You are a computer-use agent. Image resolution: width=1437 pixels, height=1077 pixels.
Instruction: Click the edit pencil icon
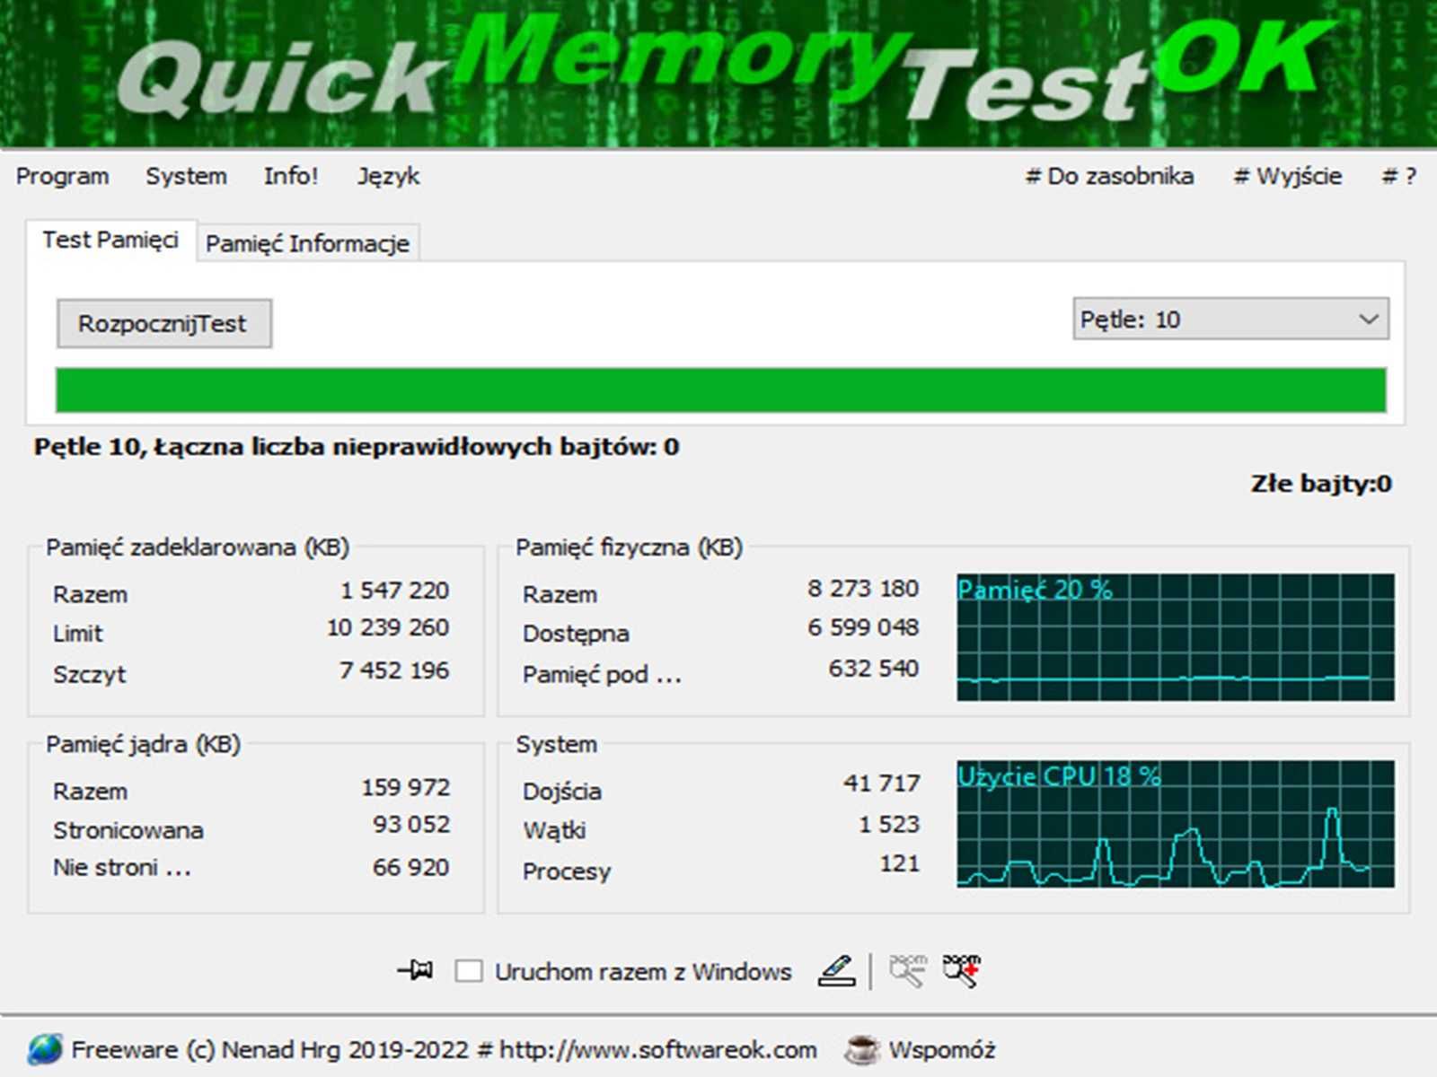point(836,971)
